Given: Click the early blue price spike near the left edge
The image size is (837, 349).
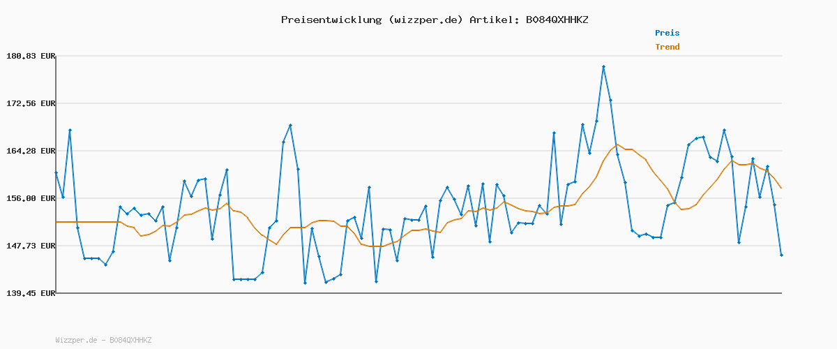Looking at the screenshot, I should [70, 131].
